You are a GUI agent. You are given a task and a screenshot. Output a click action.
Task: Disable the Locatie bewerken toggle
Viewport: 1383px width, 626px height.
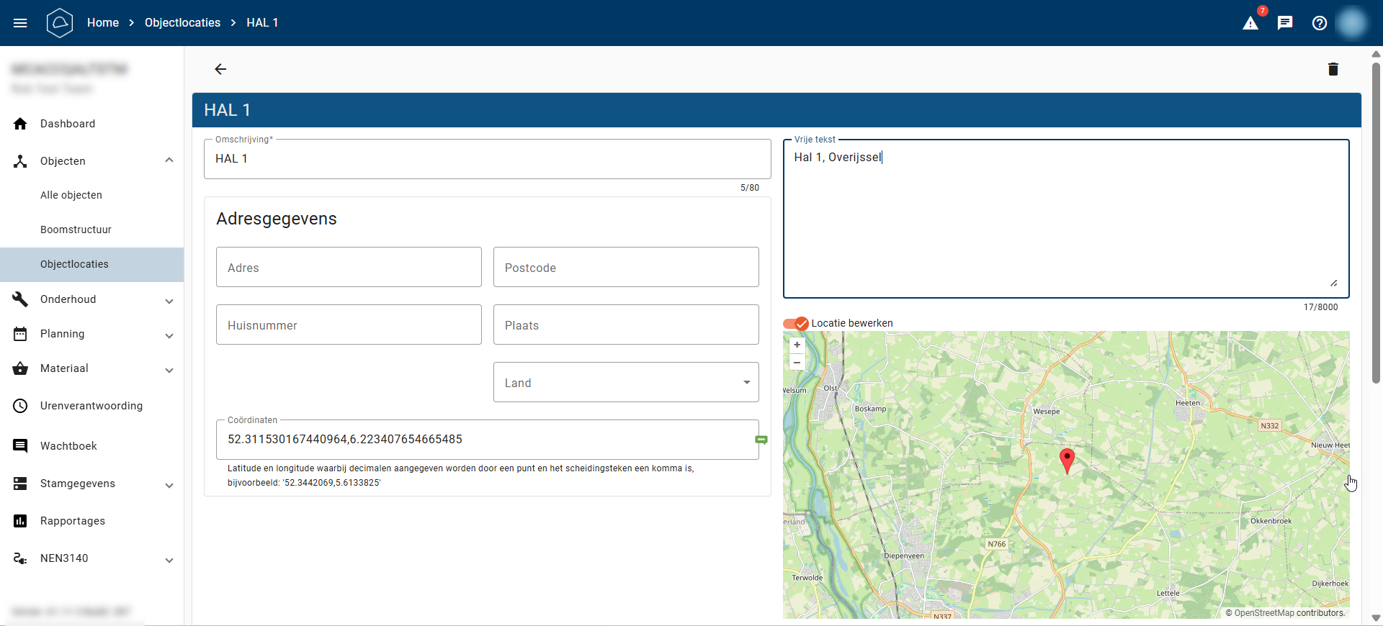[x=796, y=324]
